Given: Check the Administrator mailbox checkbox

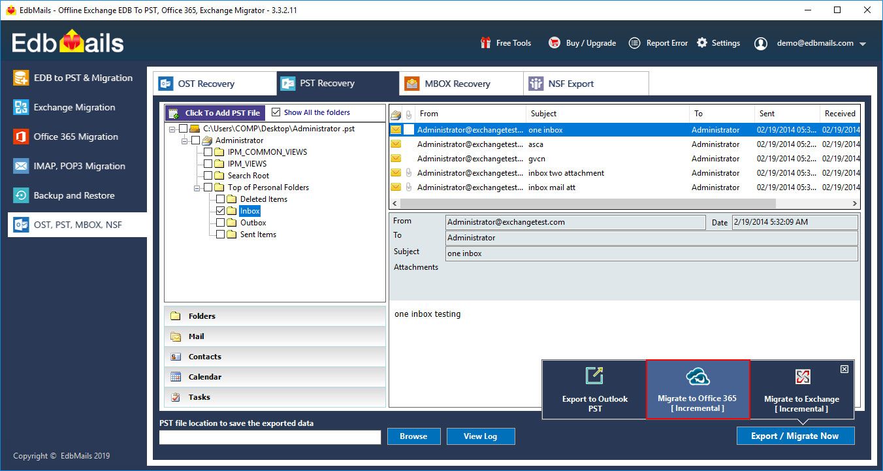Looking at the screenshot, I should pos(195,140).
